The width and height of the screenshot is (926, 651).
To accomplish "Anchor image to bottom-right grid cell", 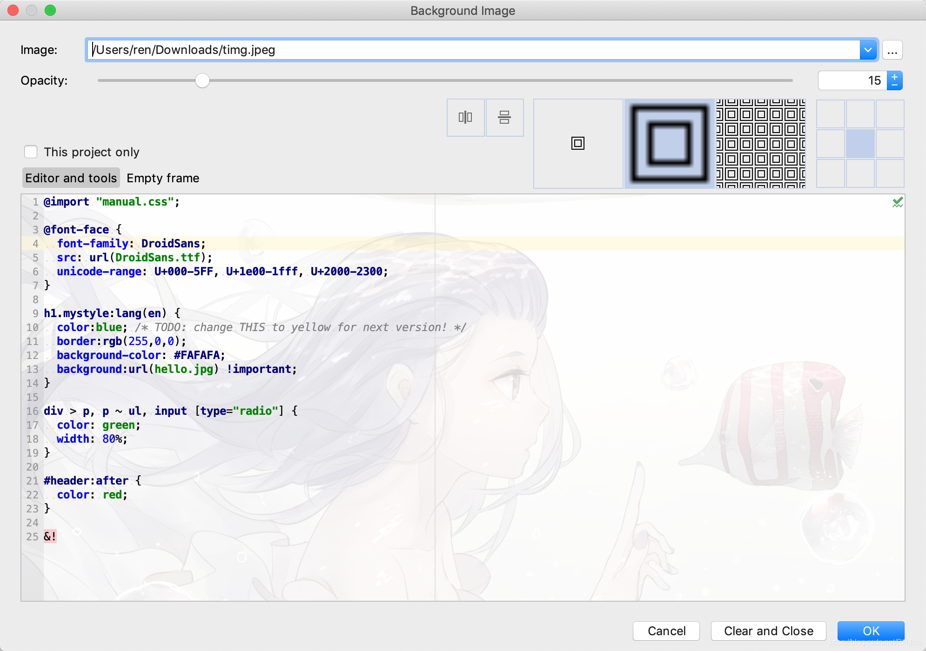I will click(x=890, y=173).
